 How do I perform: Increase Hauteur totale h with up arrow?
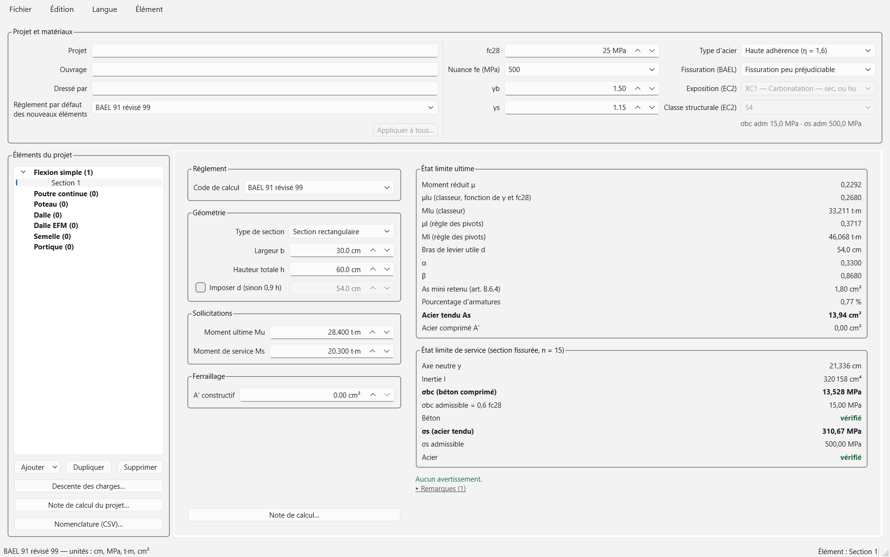pos(373,269)
